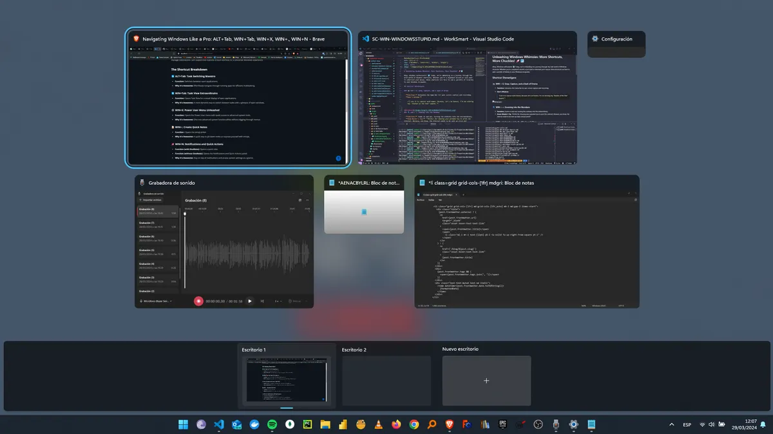Open File Explorer folder icon in taskbar

(325, 424)
